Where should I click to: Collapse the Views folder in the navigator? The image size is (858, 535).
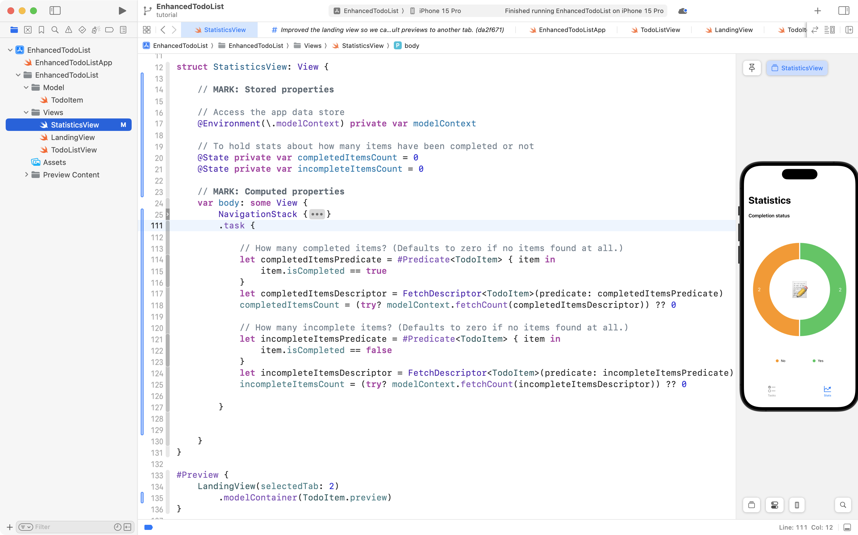point(26,112)
